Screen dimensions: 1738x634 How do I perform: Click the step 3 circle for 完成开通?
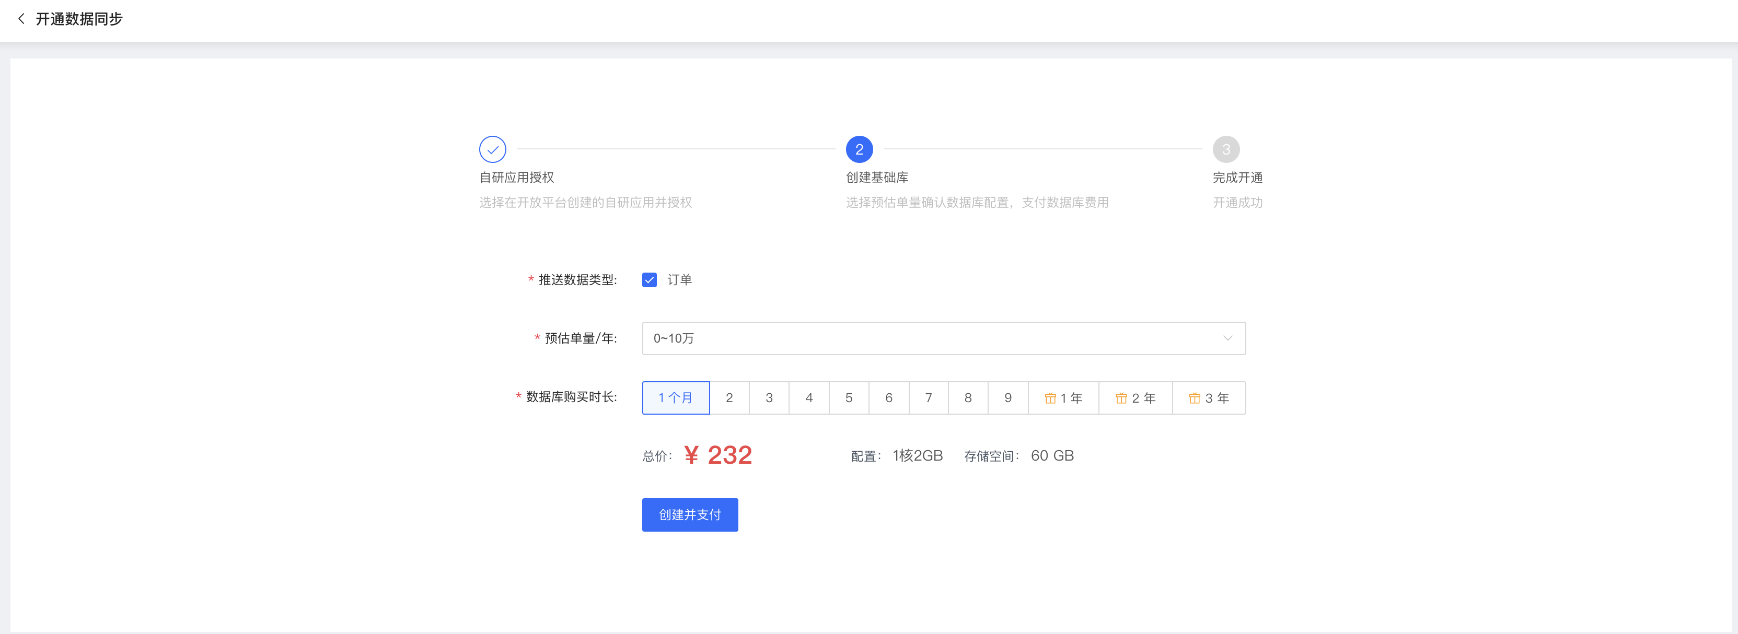pos(1226,149)
